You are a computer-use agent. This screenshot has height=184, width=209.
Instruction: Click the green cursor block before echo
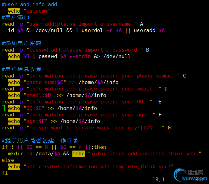tap(3, 108)
